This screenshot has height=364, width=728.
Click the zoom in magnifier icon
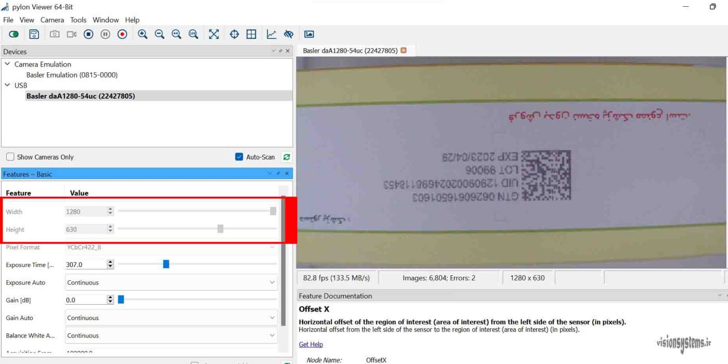pyautogui.click(x=142, y=34)
